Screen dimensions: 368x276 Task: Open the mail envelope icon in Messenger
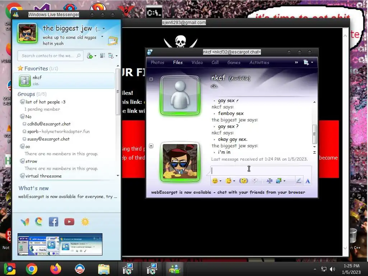pos(112,41)
